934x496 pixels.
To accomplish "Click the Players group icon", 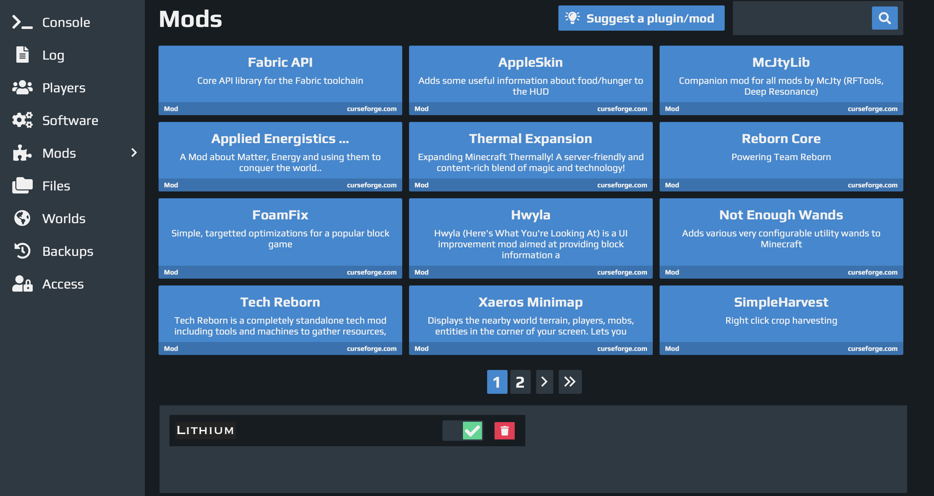I will (22, 87).
